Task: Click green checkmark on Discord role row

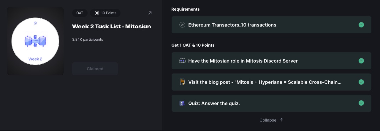Action: pyautogui.click(x=361, y=61)
